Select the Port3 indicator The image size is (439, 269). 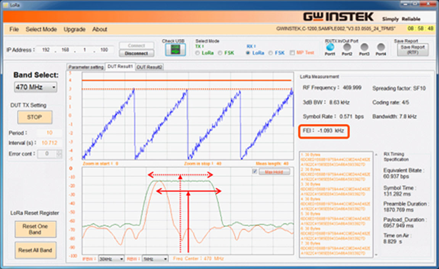[364, 47]
